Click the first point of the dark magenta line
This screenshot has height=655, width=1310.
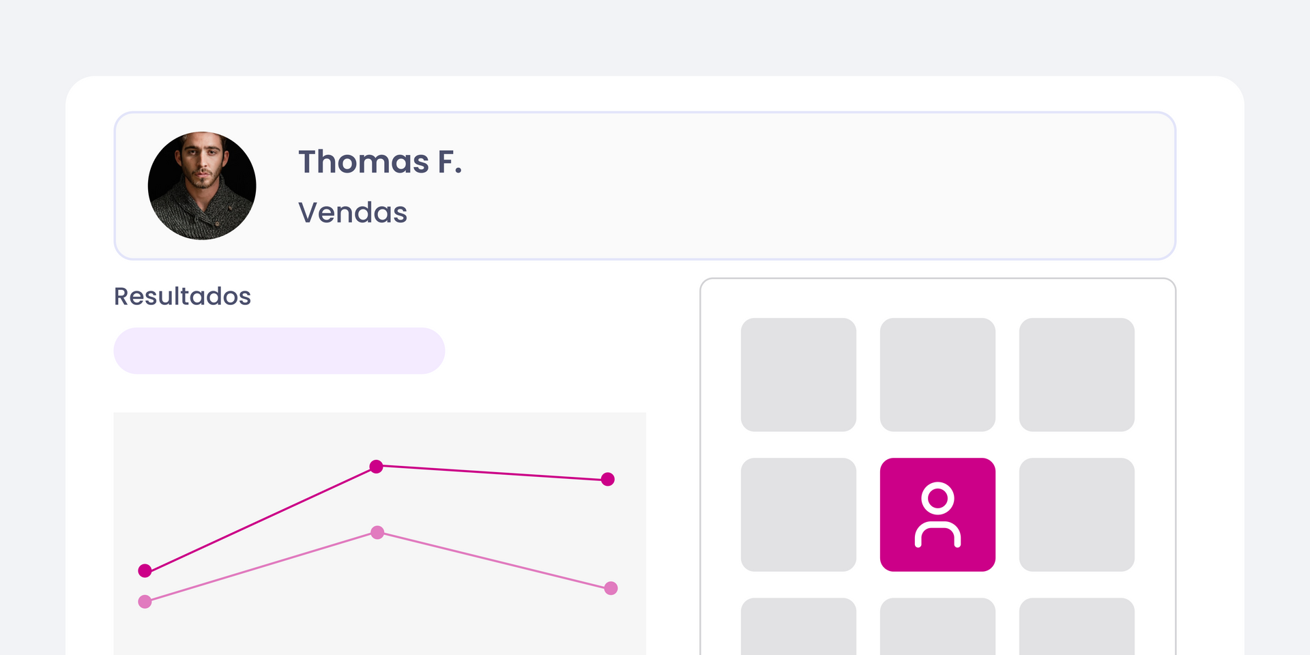coord(145,570)
